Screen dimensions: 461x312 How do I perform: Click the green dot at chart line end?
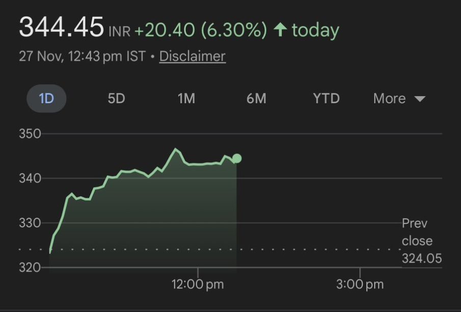[x=236, y=158]
